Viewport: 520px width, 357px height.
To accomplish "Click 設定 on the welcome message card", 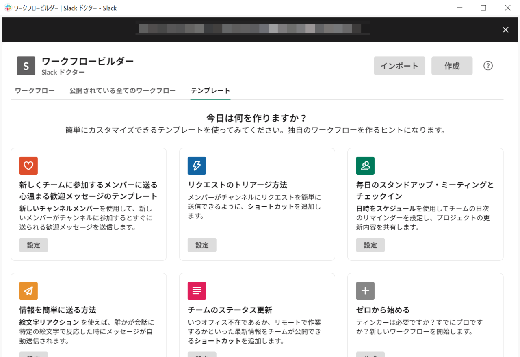I will point(34,245).
